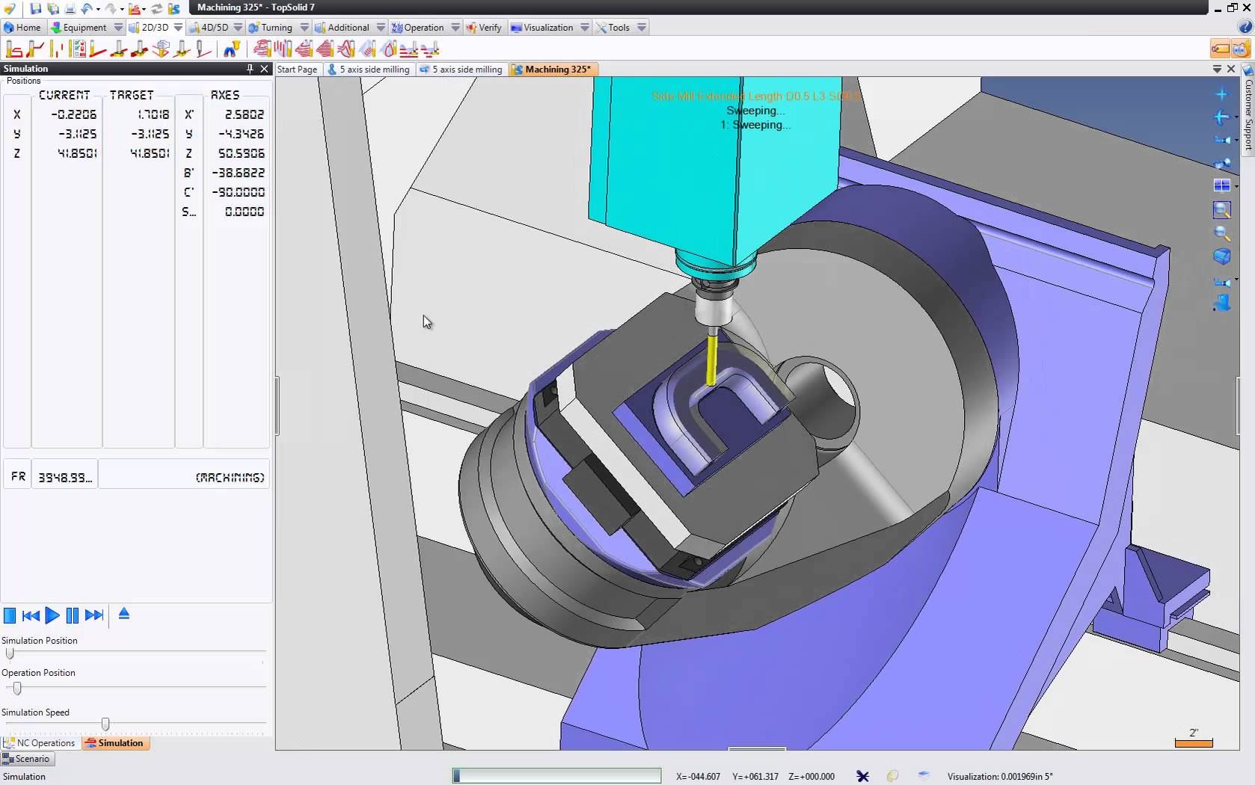This screenshot has height=785, width=1255.
Task: Click the Save icon in quick access toolbar
Action: (35, 8)
